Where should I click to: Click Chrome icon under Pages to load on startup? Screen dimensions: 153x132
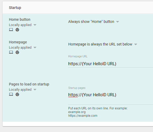[x=17, y=94]
